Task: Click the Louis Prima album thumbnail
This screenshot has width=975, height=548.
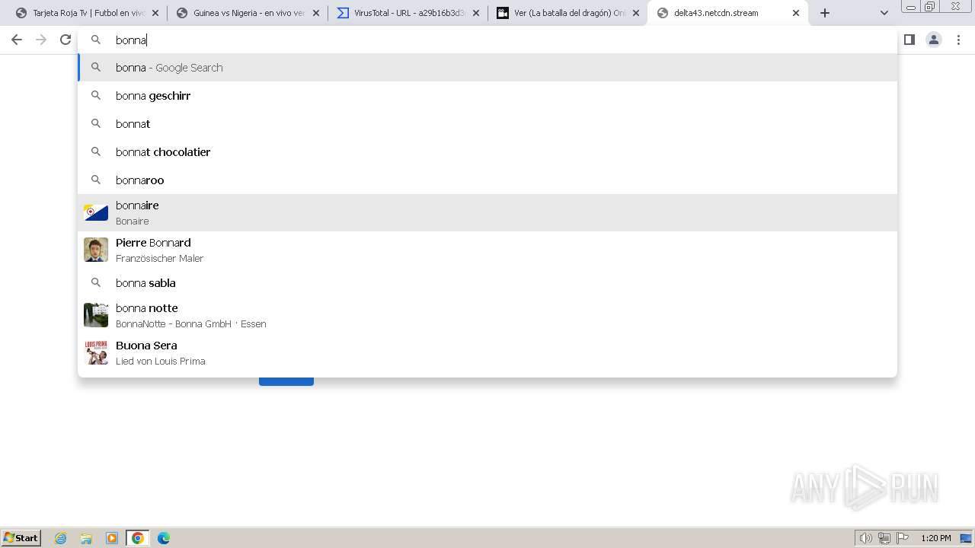Action: [96, 352]
